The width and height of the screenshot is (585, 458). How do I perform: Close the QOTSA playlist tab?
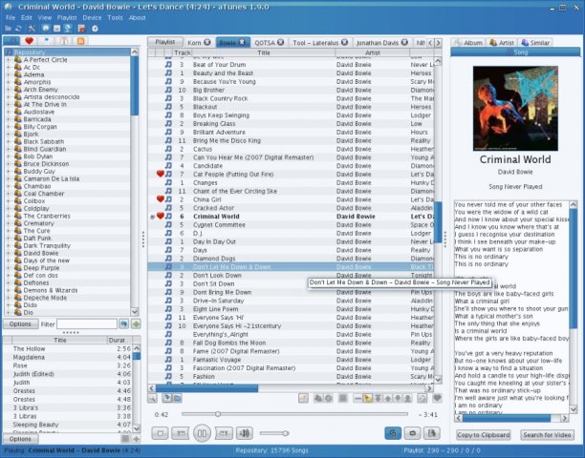(x=281, y=42)
